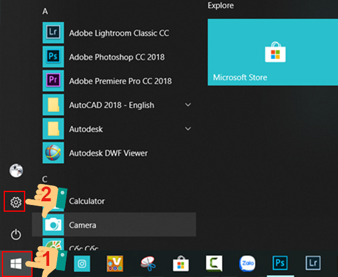This screenshot has width=338, height=277.
Task: Launch Autodesk DWF Viewer
Action: 114,153
